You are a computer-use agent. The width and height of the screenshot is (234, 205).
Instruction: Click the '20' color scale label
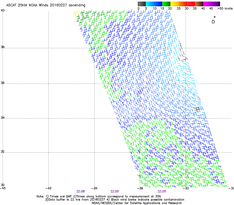(x=170, y=9)
